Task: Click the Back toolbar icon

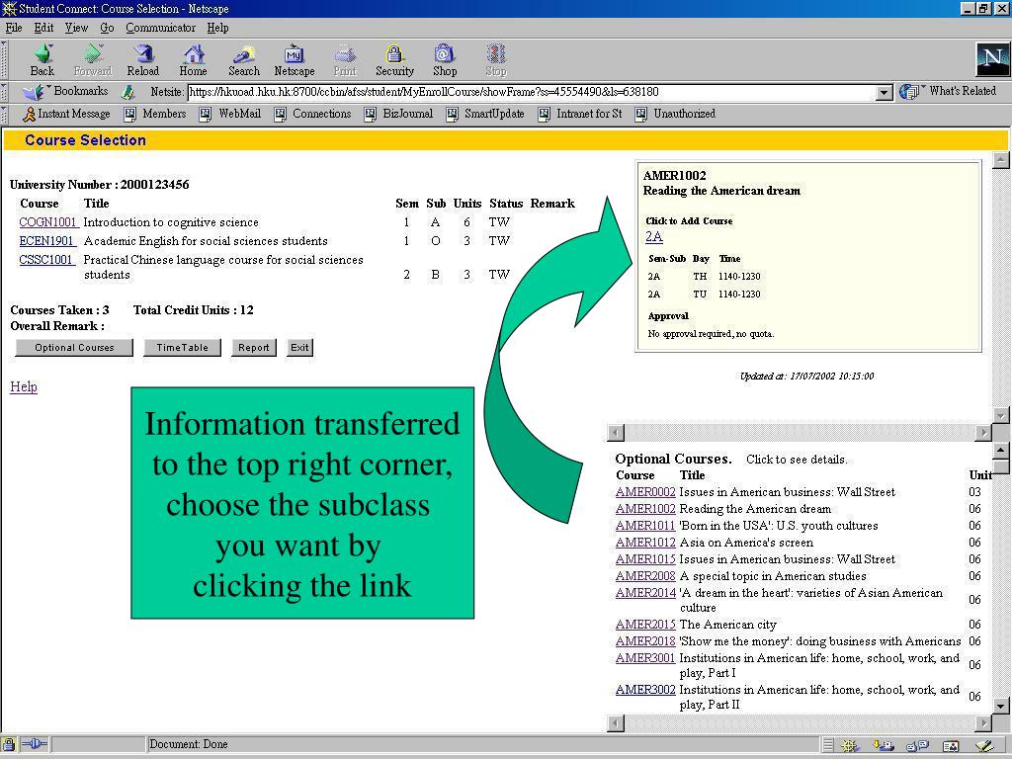Action: pyautogui.click(x=42, y=60)
